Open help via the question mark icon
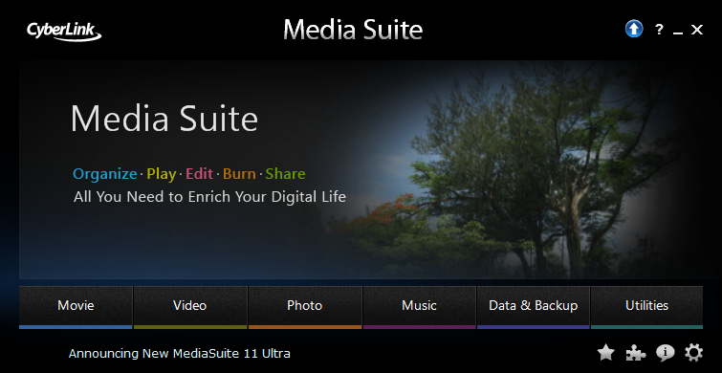Viewport: 722px width, 373px height. [x=659, y=30]
